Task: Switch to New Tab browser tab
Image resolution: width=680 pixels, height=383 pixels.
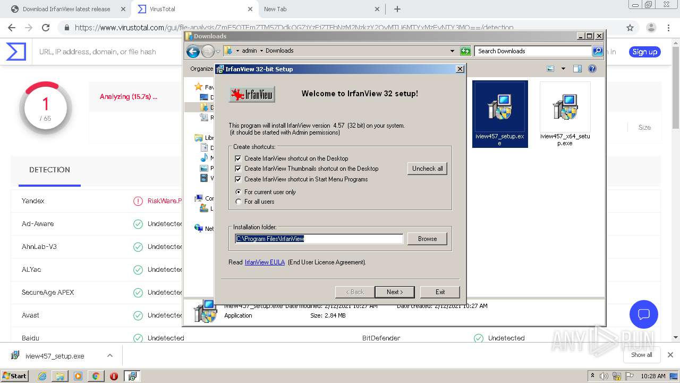Action: [x=322, y=9]
